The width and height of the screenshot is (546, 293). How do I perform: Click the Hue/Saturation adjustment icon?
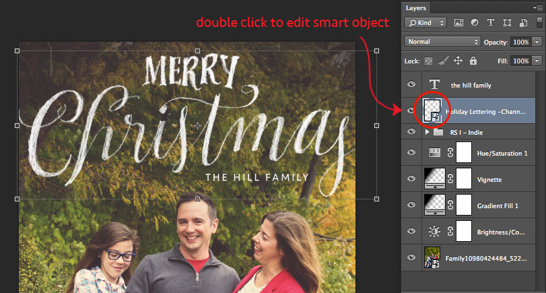[x=434, y=152]
